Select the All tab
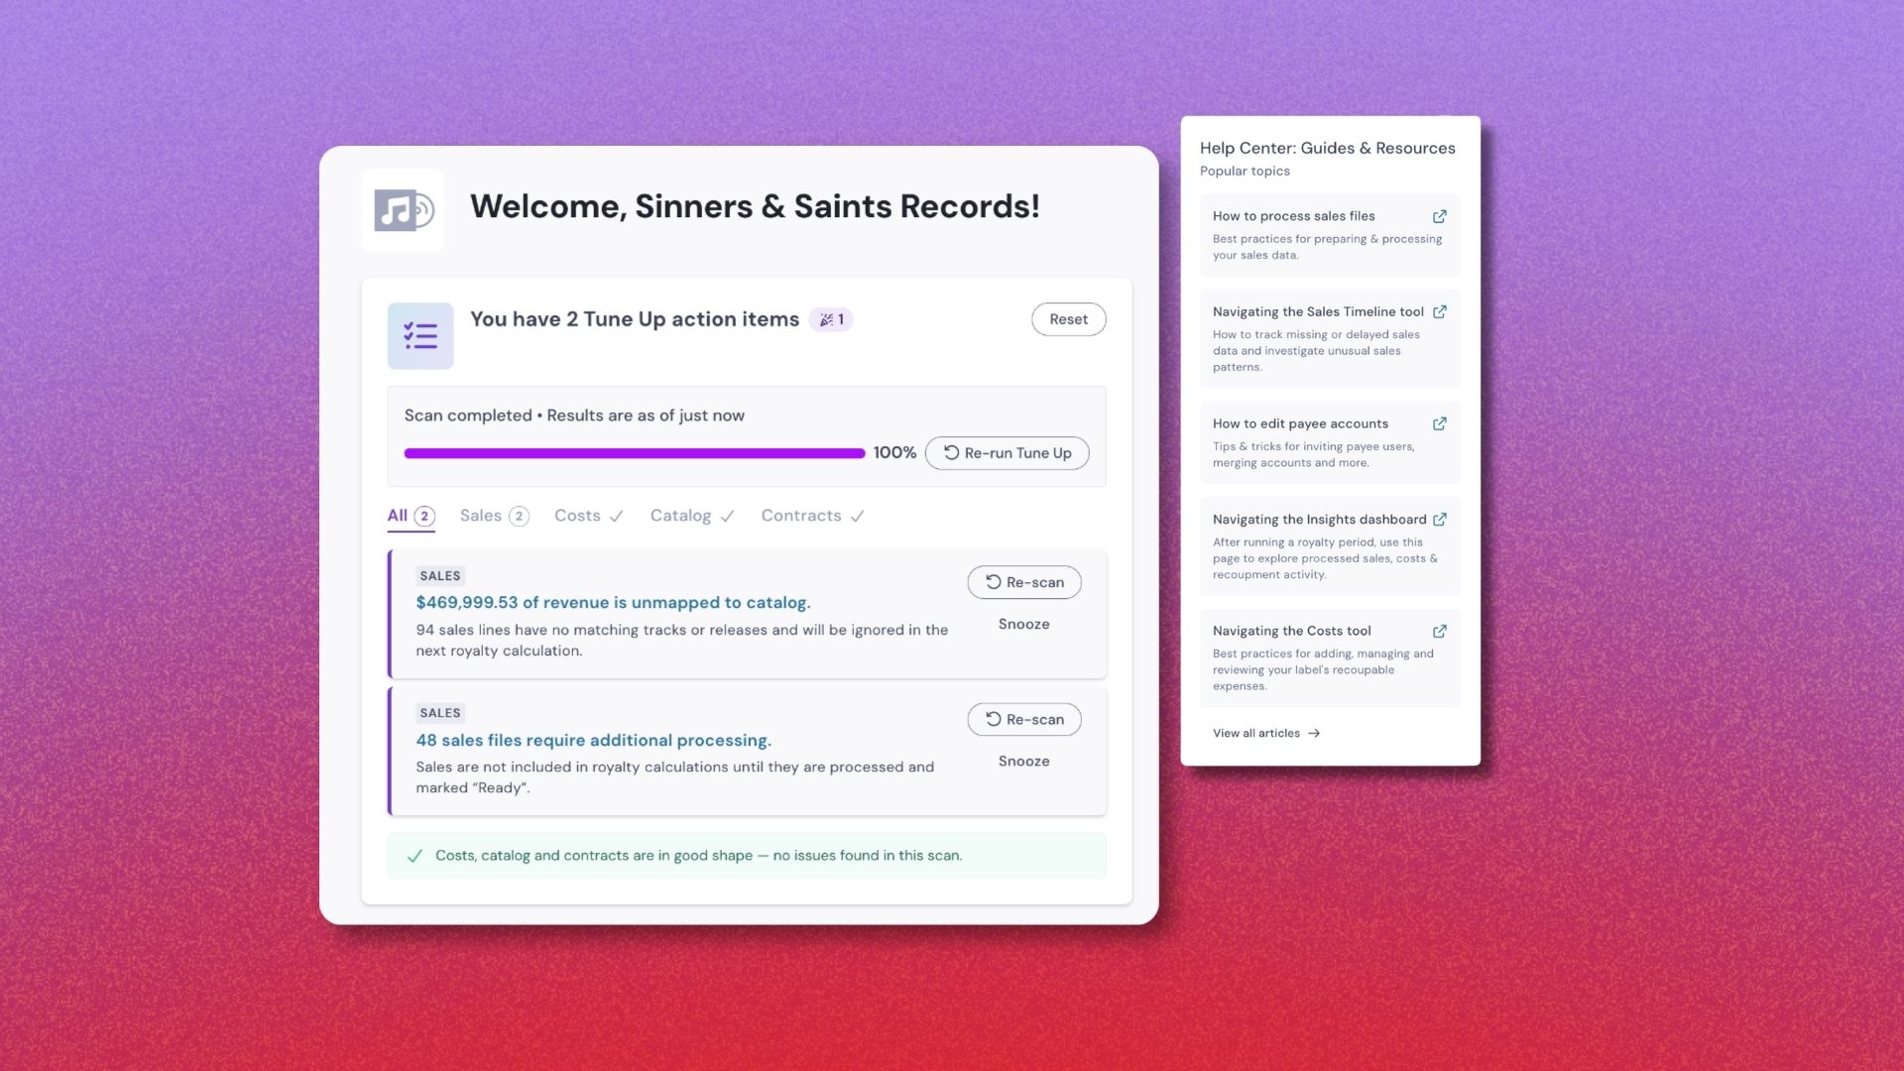This screenshot has height=1071, width=1904. coord(411,516)
